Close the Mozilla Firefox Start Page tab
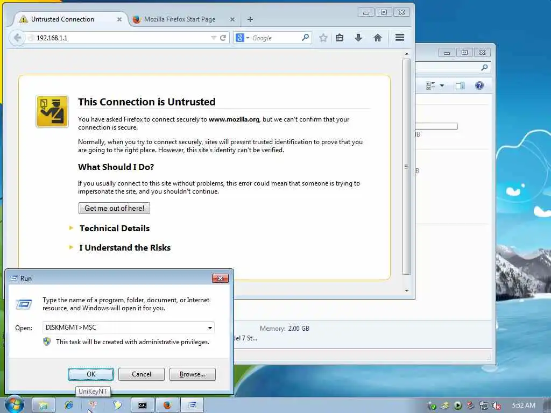 [x=232, y=19]
